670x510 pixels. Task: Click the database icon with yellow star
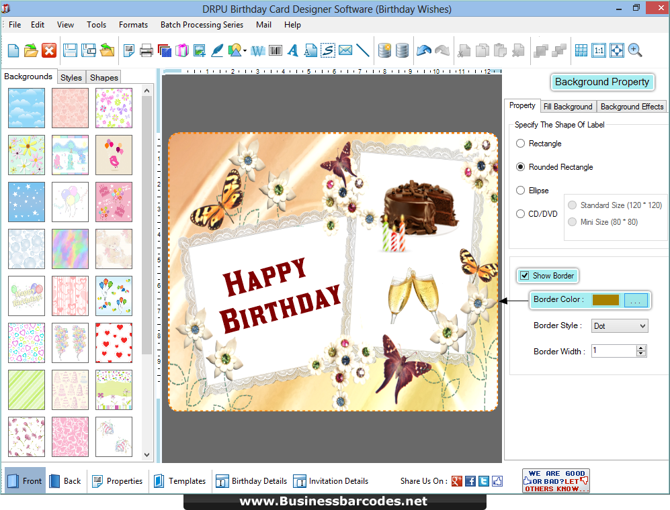(384, 51)
